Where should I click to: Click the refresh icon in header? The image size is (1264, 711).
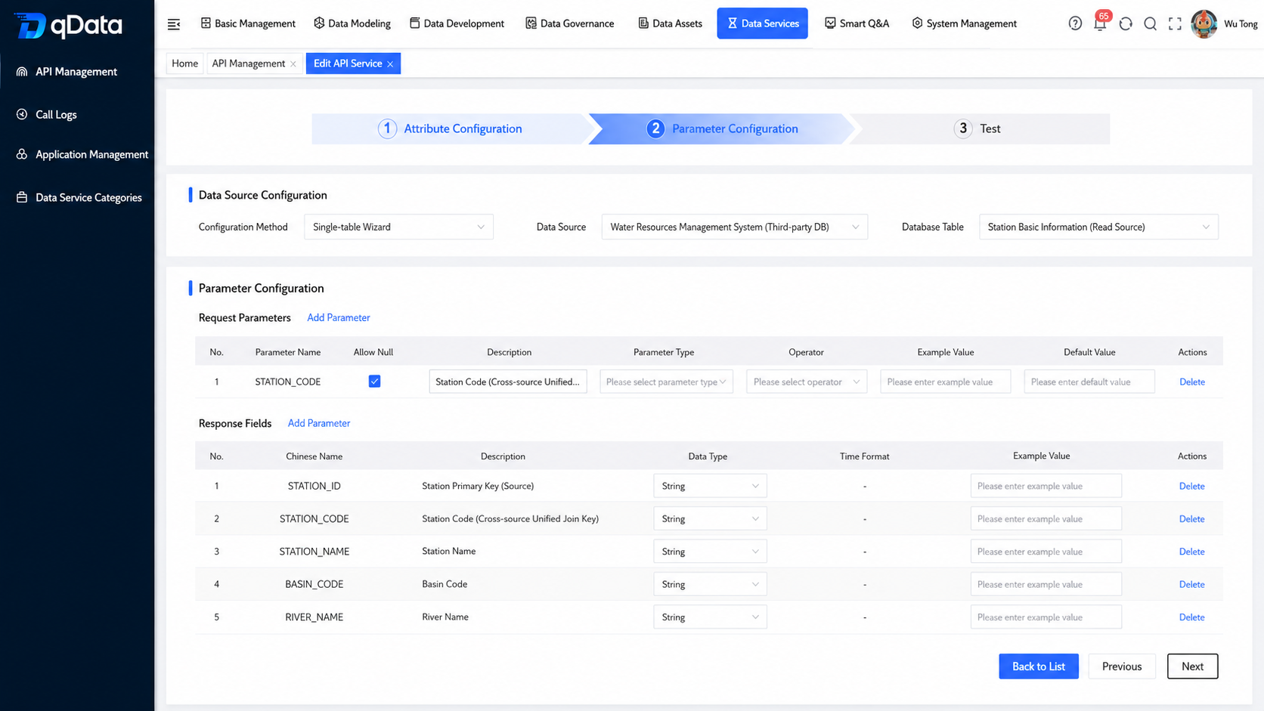tap(1126, 23)
